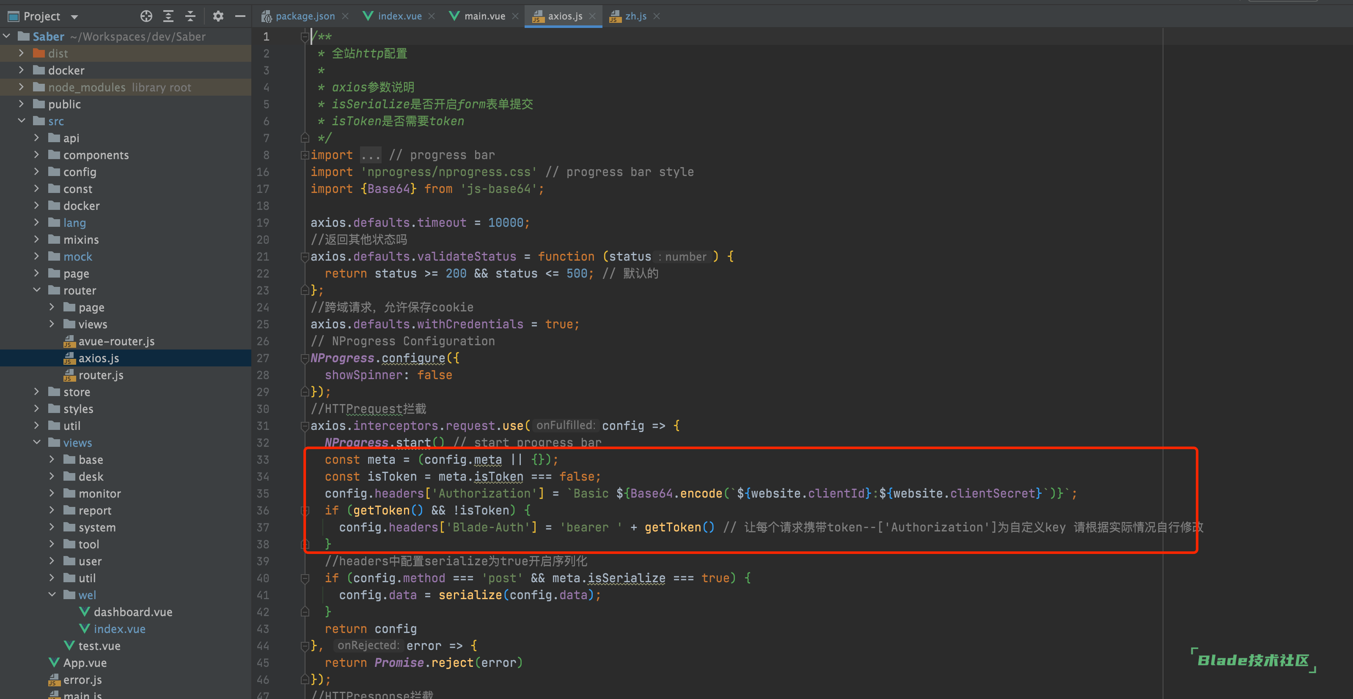Click the JS file icon beside router.js

(x=69, y=375)
